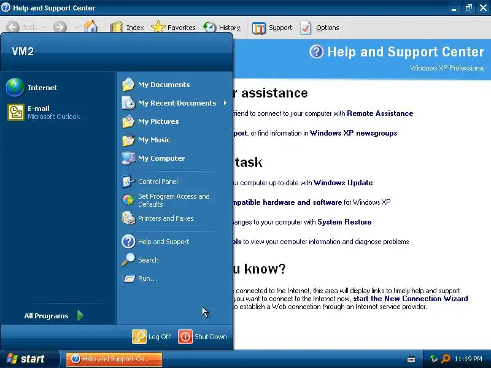The height and width of the screenshot is (368, 491).
Task: Click the Support toolbar icon
Action: click(258, 28)
